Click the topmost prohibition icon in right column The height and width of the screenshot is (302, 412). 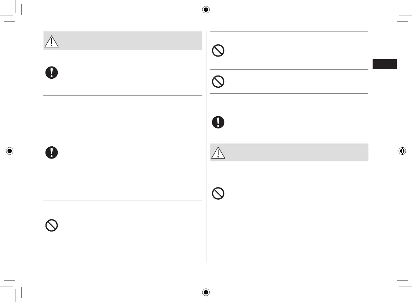point(218,51)
